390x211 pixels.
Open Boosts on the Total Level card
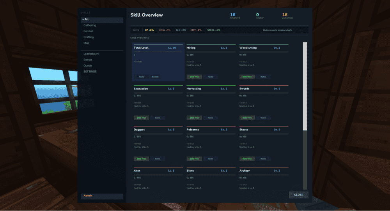point(155,77)
